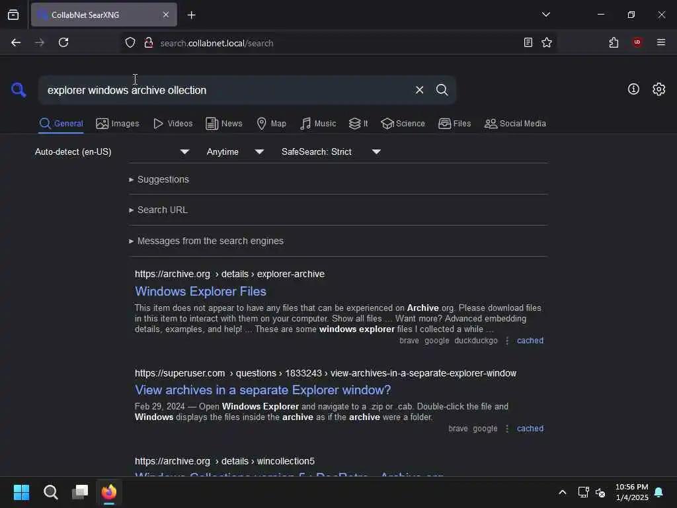This screenshot has height=508, width=677.
Task: Open SearXNG preferences gear icon
Action: tap(658, 89)
